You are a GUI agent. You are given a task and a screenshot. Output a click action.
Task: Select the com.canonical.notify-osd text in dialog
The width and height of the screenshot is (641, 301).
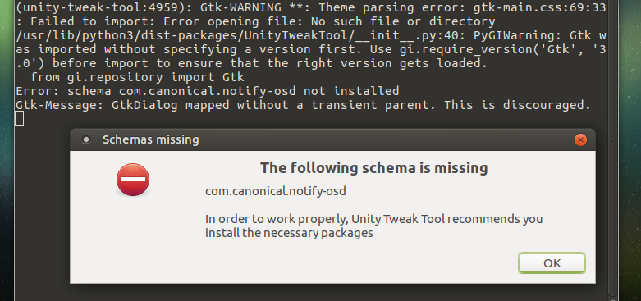276,191
